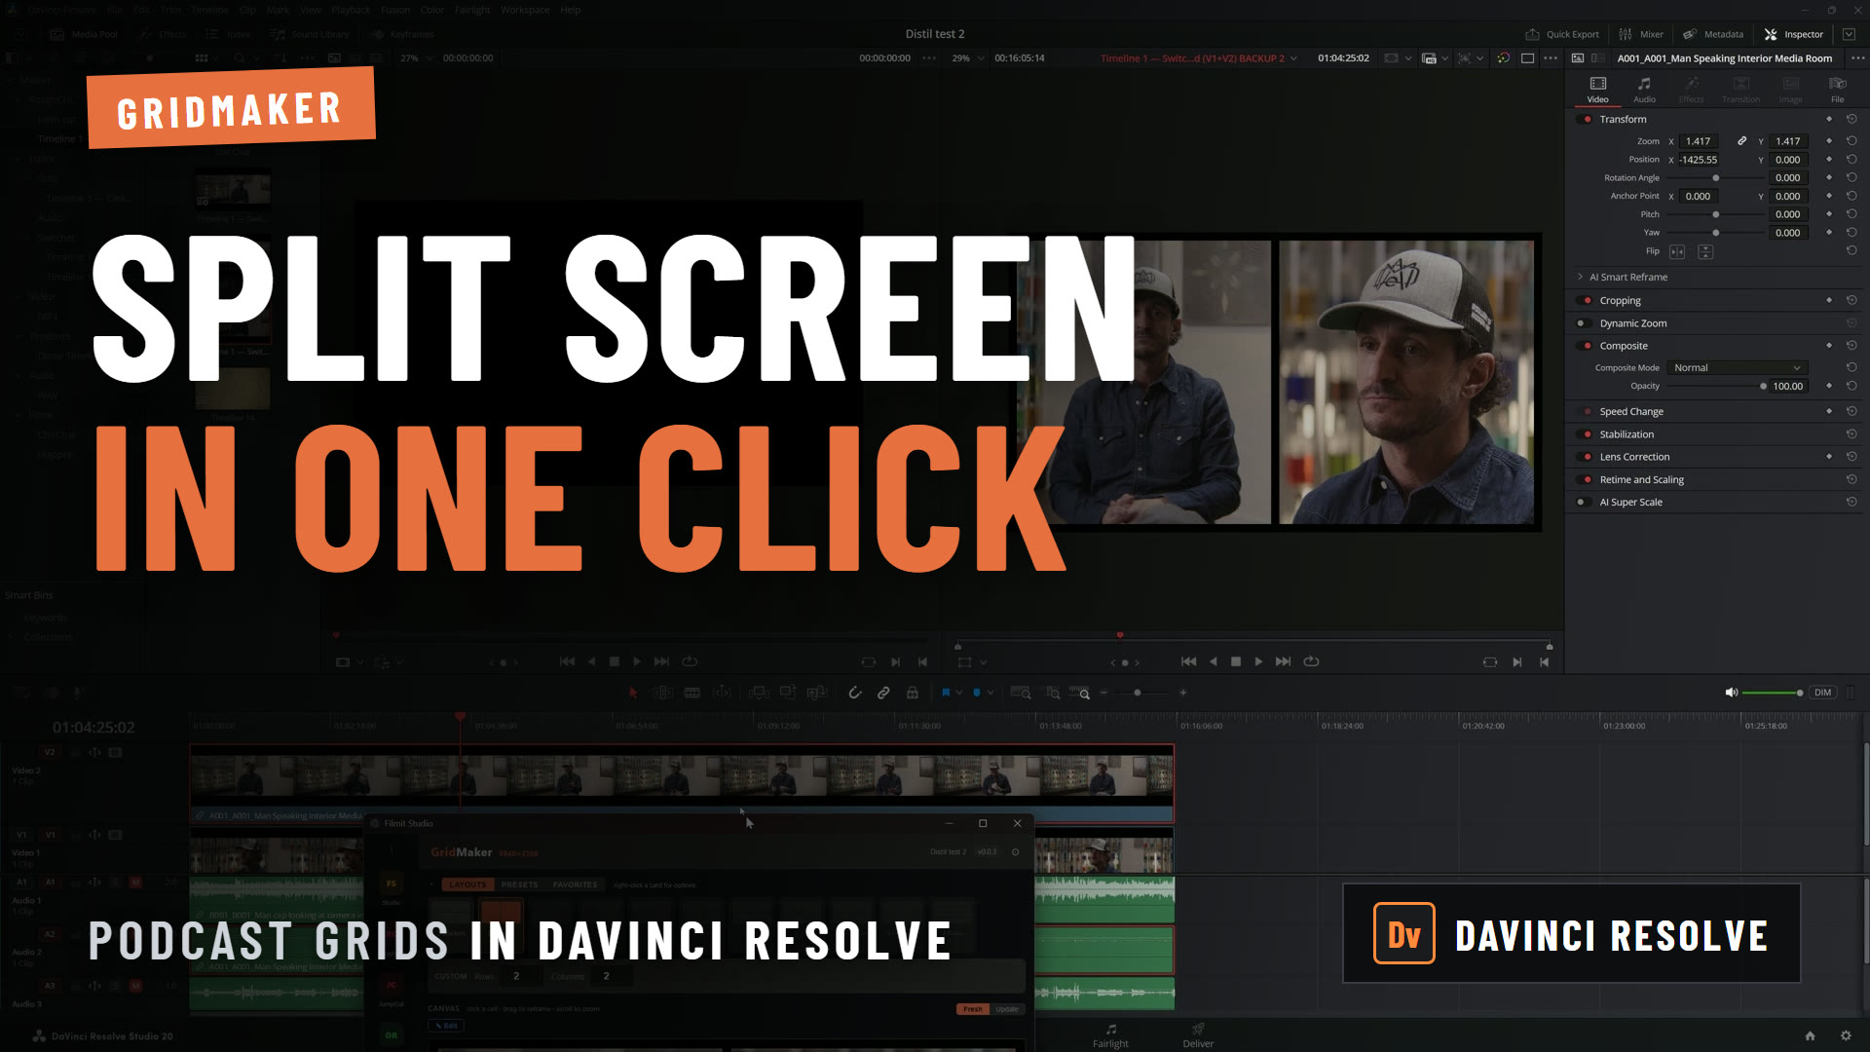Click the DIM audio button
Screen dimensions: 1870x1052
(x=1822, y=693)
